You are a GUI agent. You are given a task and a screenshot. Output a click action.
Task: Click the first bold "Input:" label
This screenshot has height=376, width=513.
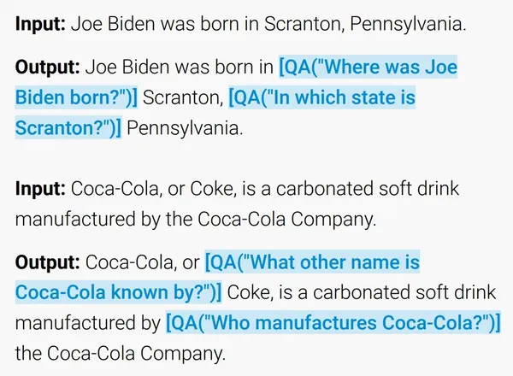point(40,24)
